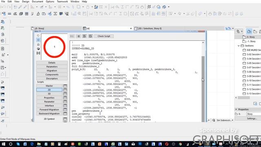Image resolution: width=261 pixels, height=147 pixels.
Task: Select 2D symbol preview mode icon
Action: [38, 40]
